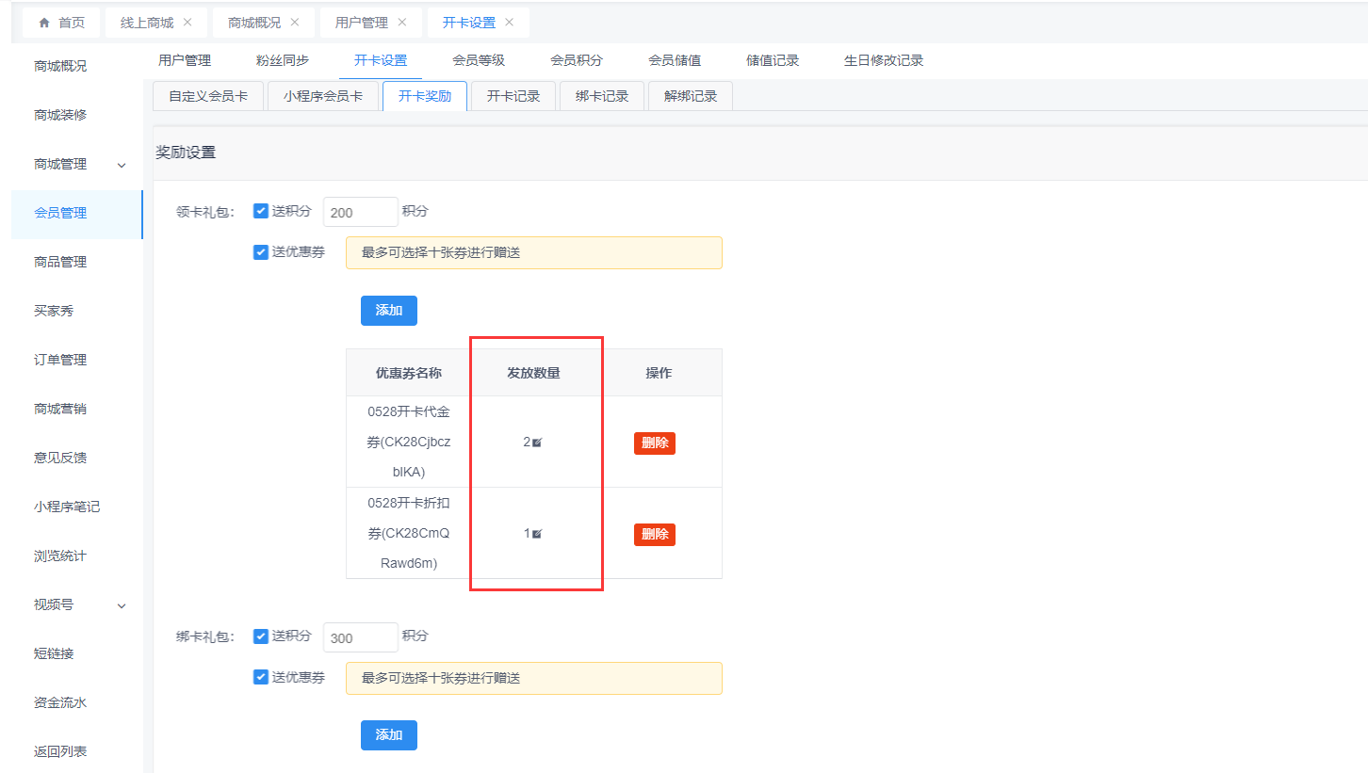Viewport: 1368px width, 773px height.
Task: Close the 线上商城 tab
Action: (187, 23)
